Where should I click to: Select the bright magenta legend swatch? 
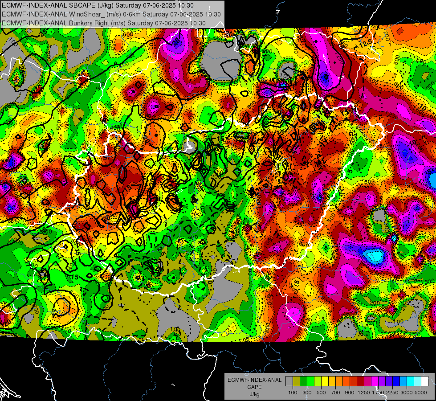click(375, 381)
